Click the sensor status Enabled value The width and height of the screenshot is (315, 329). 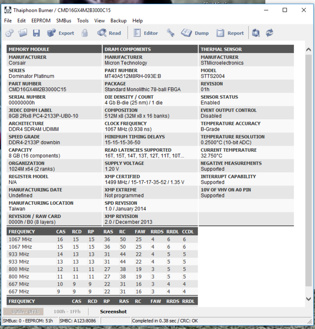click(x=210, y=103)
